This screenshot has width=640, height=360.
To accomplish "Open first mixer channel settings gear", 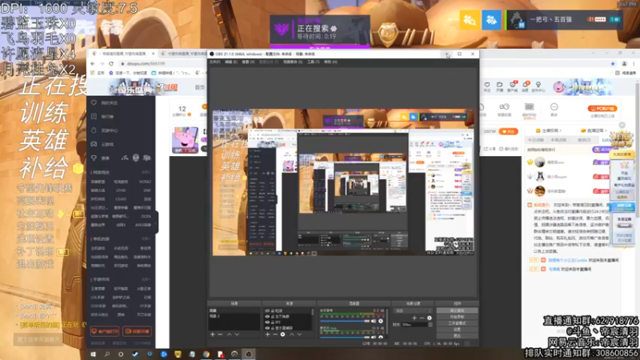I will 381,322.
